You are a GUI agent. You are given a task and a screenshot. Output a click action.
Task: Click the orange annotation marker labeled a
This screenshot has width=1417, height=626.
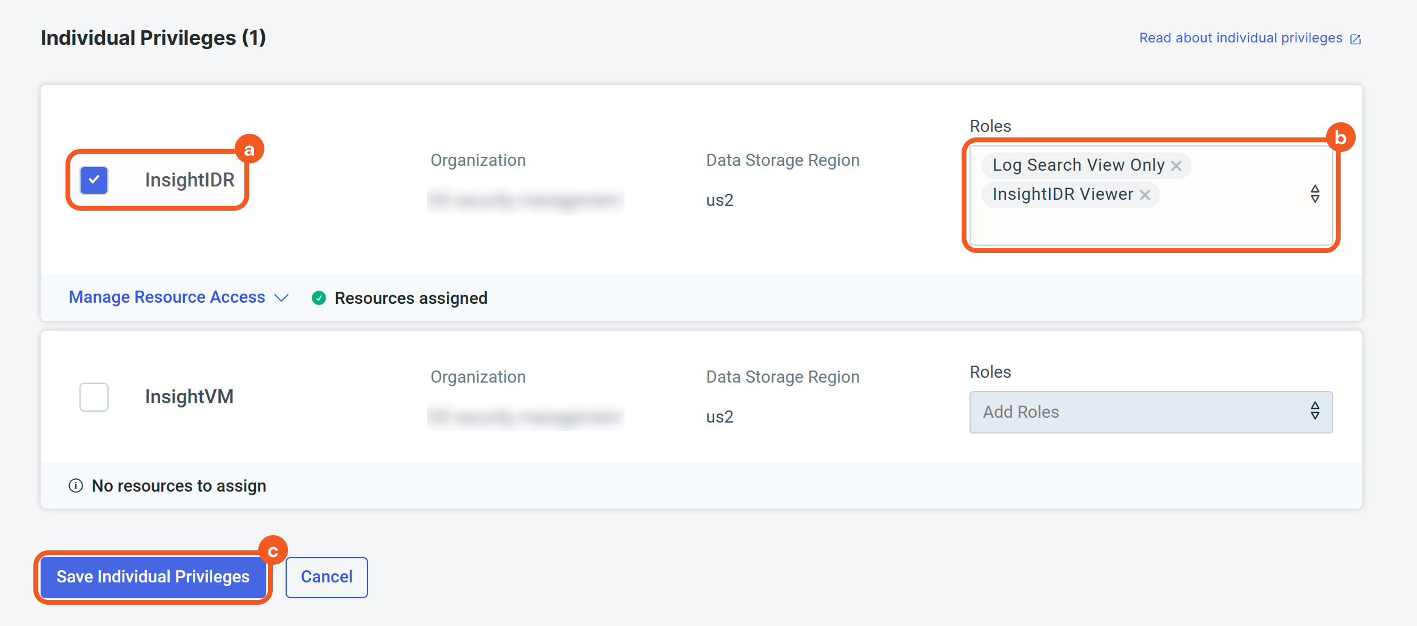pyautogui.click(x=249, y=149)
